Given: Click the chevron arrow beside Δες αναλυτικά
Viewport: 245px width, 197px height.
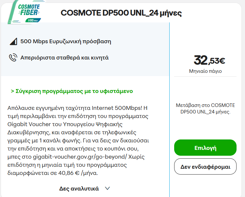Looking at the screenshot, I should 108,188.
